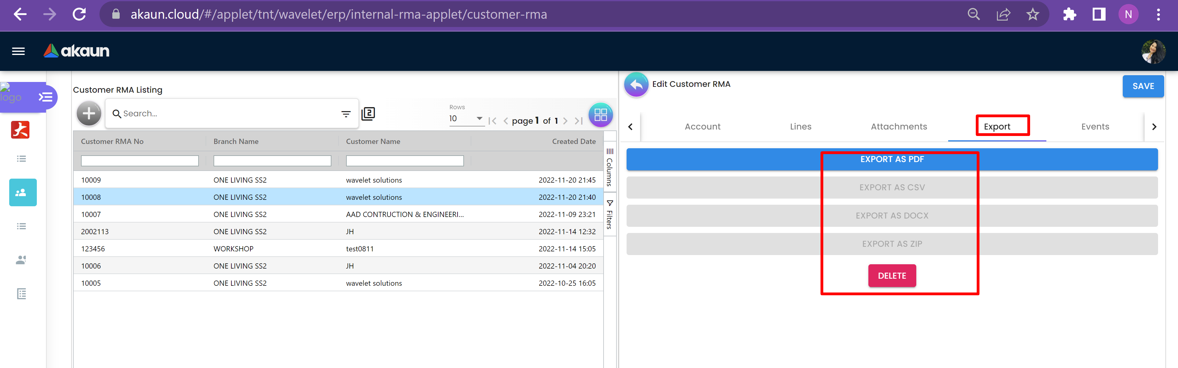Click the grid layout view icon
The image size is (1178, 368).
tap(601, 115)
